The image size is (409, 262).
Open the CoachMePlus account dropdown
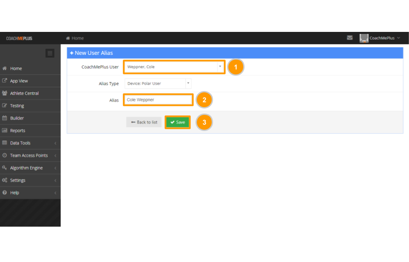pyautogui.click(x=385, y=38)
